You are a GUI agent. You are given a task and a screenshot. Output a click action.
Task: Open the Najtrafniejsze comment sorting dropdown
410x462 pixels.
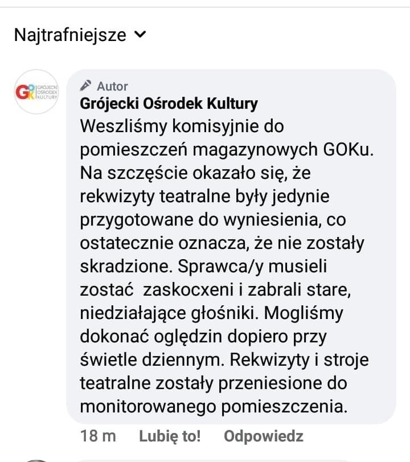point(80,35)
